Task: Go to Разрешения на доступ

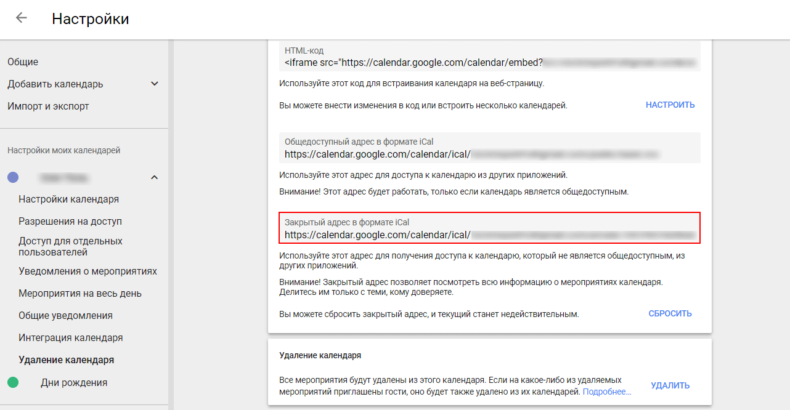Action: point(70,221)
